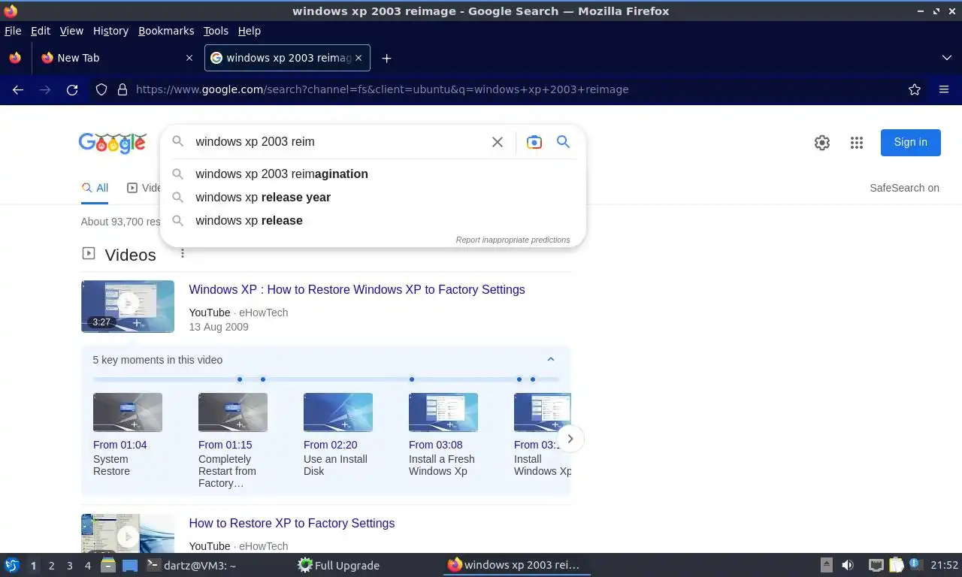
Task: Open a new tab with plus button
Action: pos(386,58)
